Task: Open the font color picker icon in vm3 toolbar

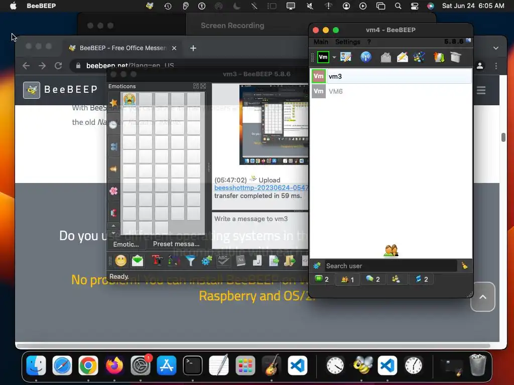Action: point(174,261)
